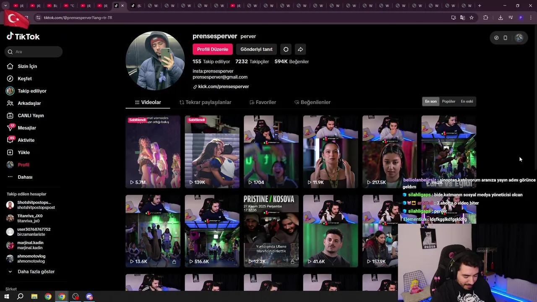Select the Beğenilenler tab
Viewport: 537px width, 302px height.
point(313,102)
